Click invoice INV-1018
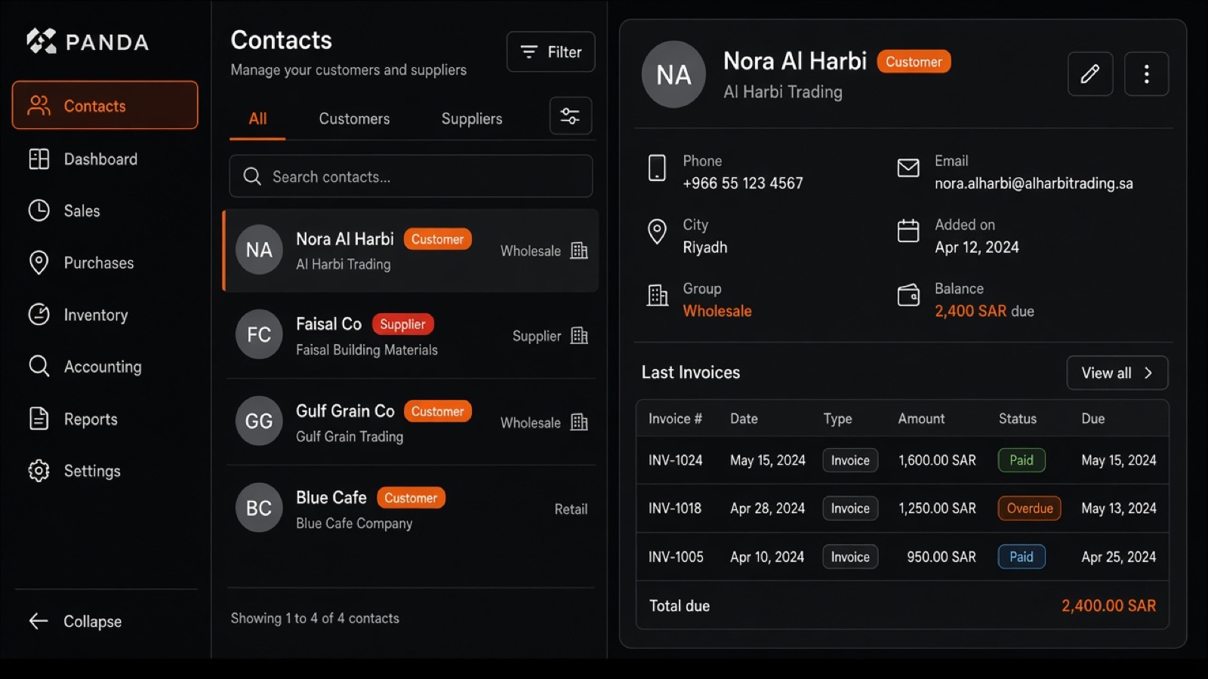 coord(675,508)
